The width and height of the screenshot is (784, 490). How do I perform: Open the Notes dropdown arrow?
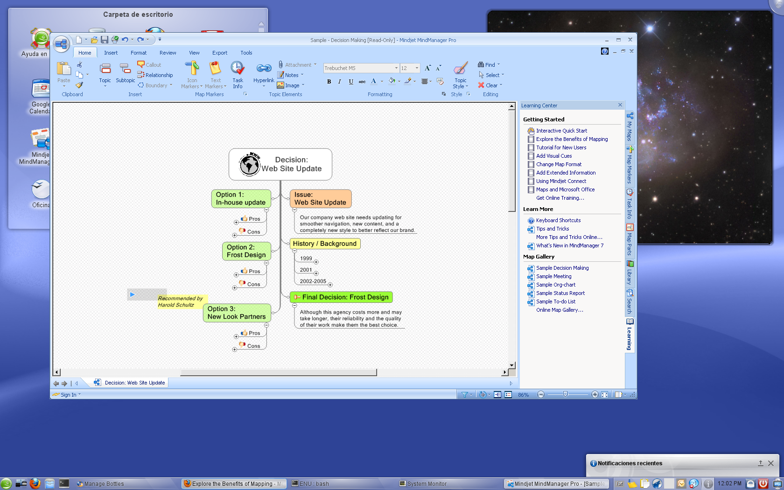tap(302, 75)
